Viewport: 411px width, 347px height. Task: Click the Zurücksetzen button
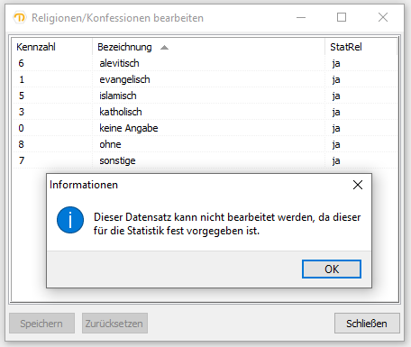(114, 324)
